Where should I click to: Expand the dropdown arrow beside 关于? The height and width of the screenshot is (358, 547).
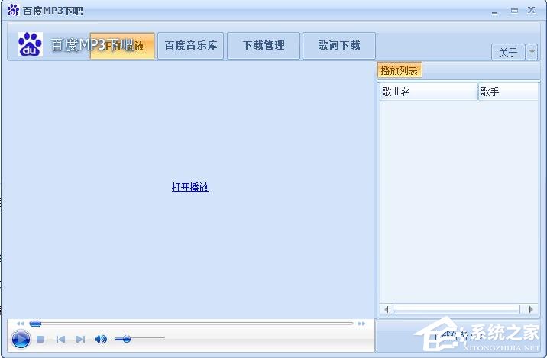point(532,53)
